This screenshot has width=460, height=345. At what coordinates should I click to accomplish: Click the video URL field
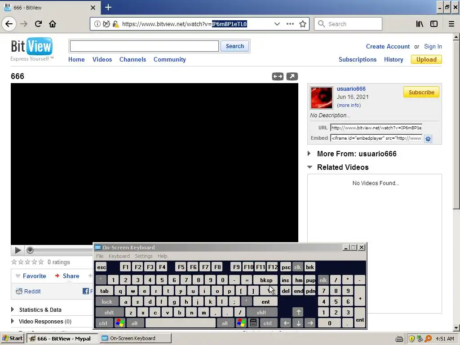376,128
